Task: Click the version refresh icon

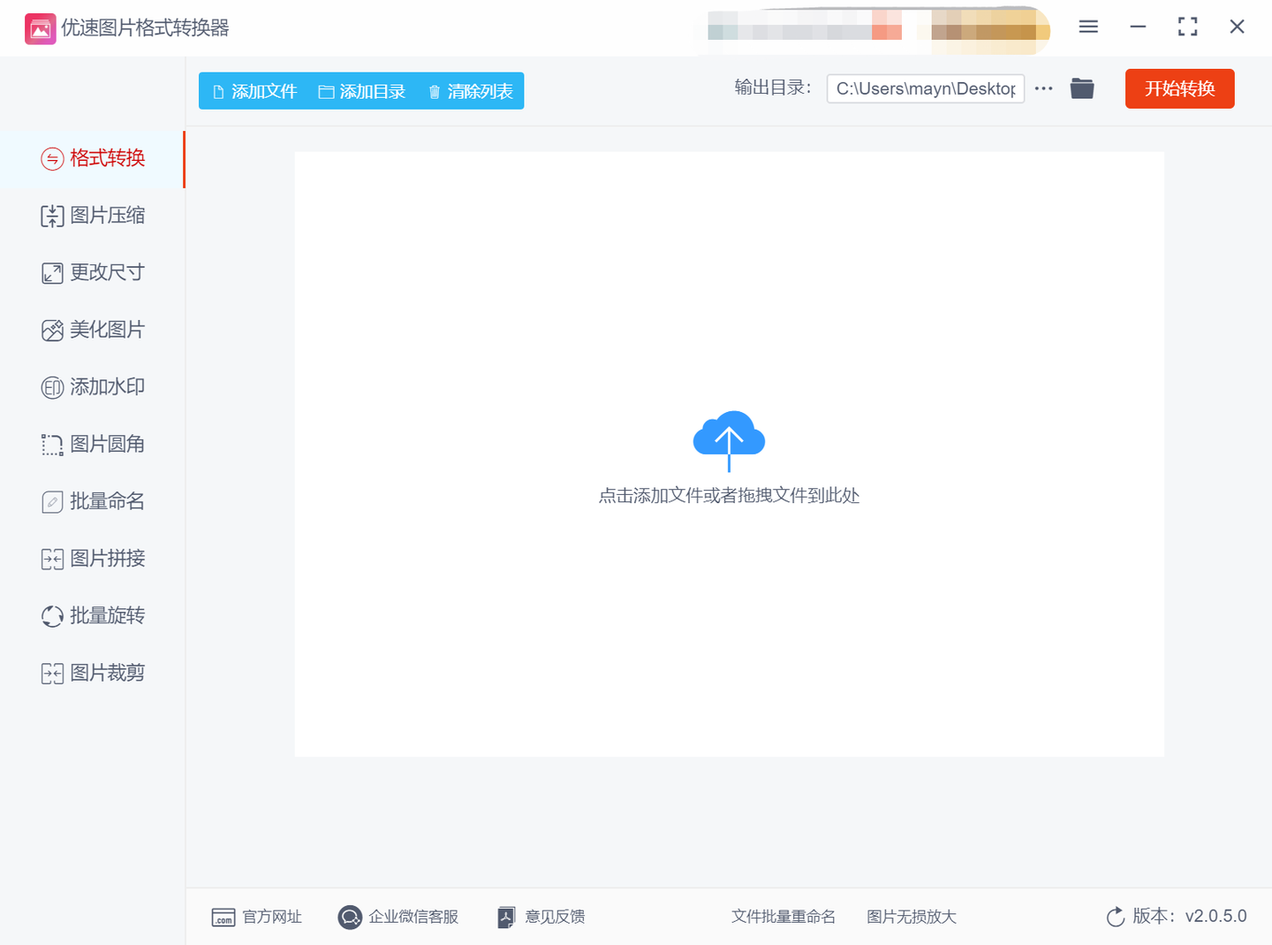Action: click(1116, 917)
